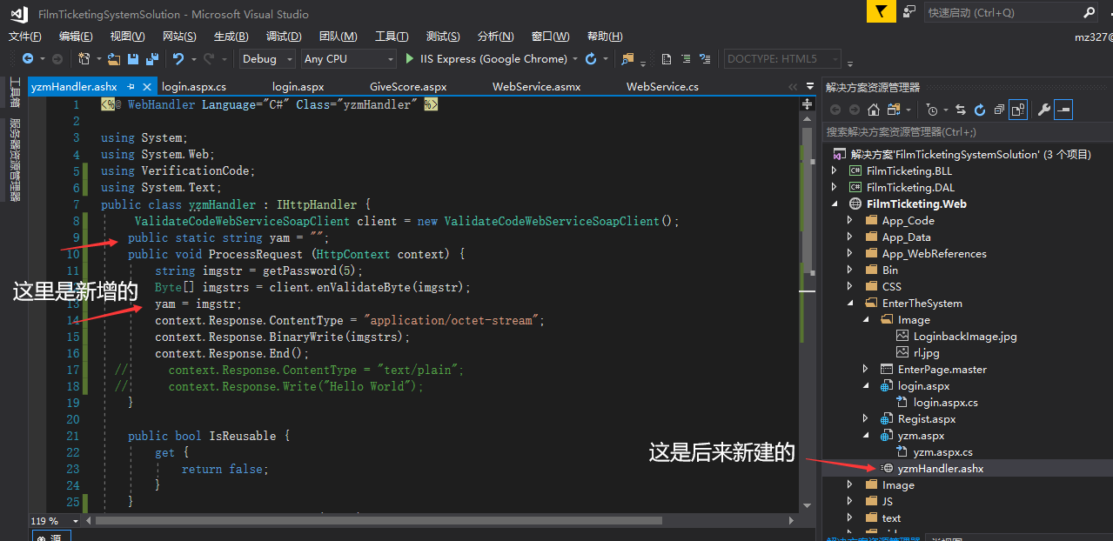1113x541 pixels.
Task: Open the Debug configuration dropdown
Action: 270,59
